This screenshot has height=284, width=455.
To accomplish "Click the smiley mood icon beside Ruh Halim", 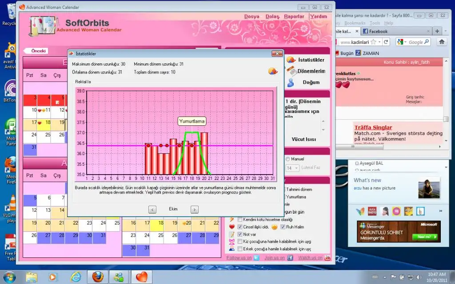I will coord(274,227).
